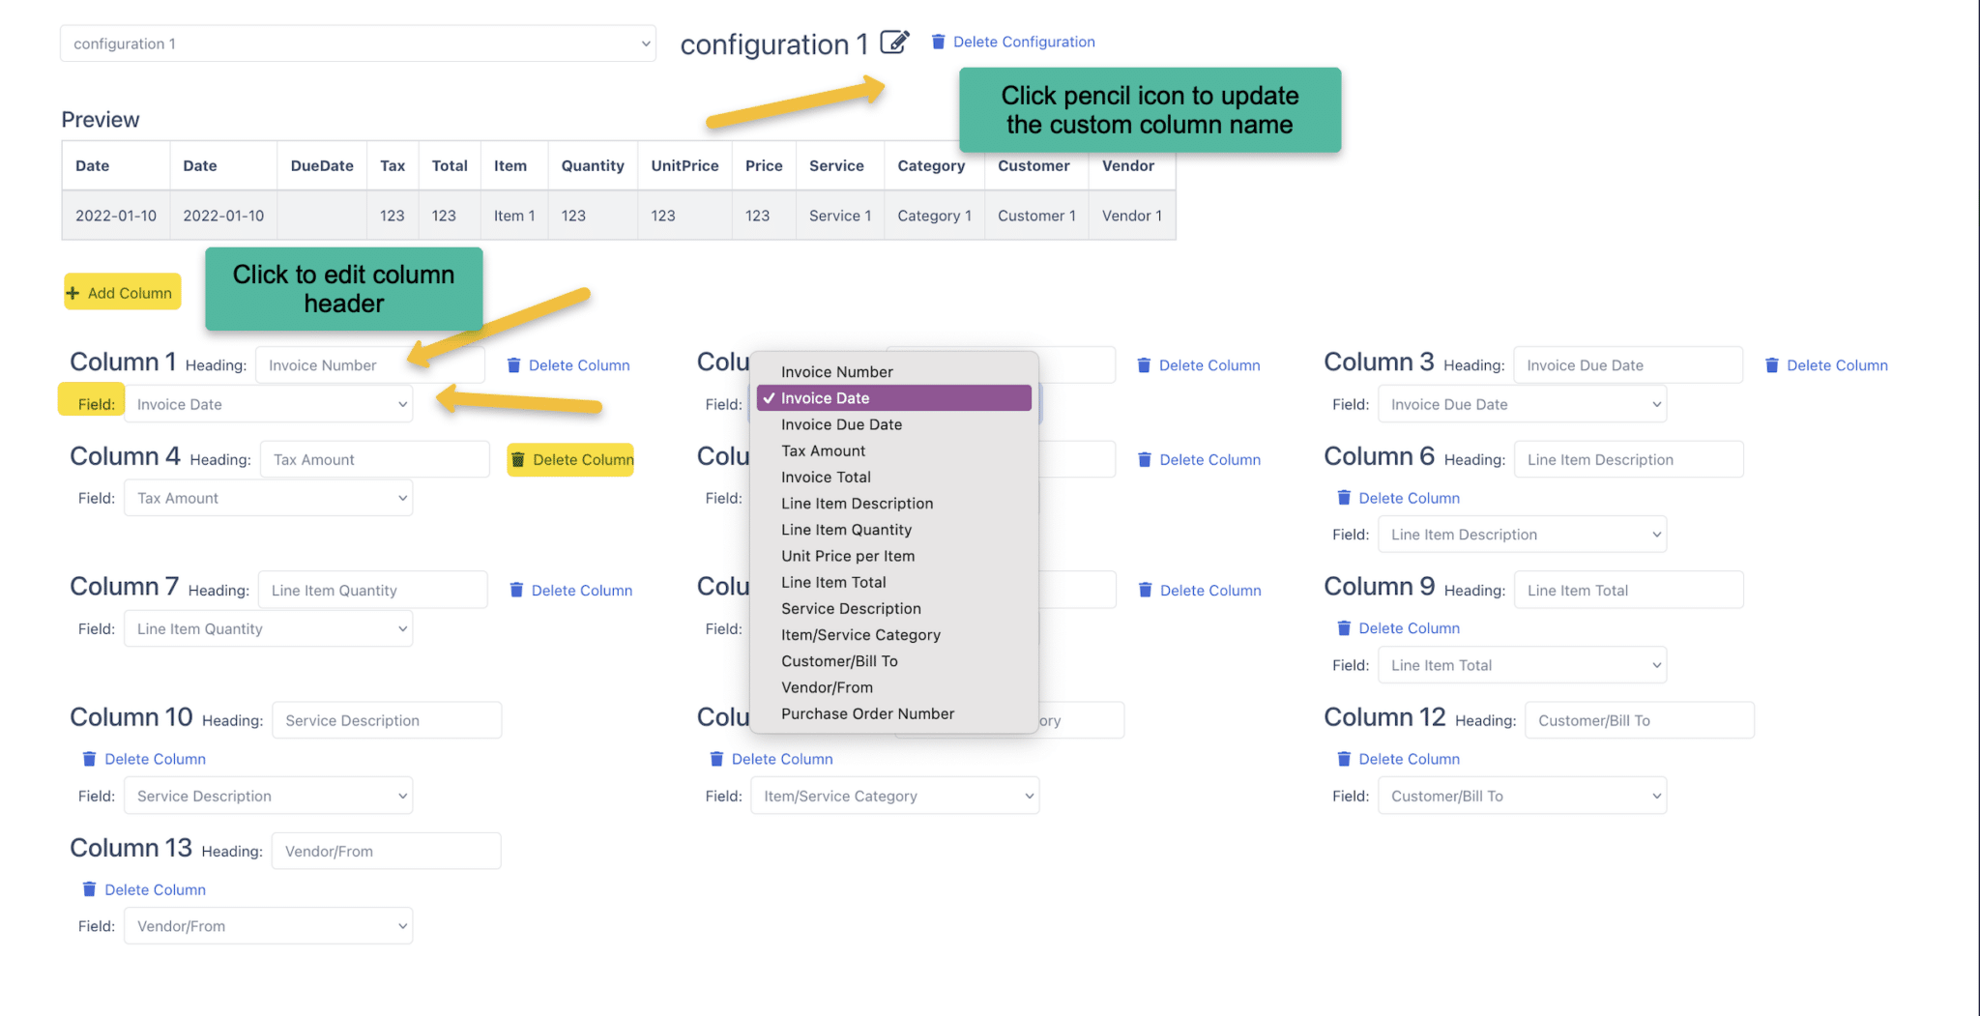Choose Unit Price per Item option
The image size is (1980, 1016).
point(847,556)
